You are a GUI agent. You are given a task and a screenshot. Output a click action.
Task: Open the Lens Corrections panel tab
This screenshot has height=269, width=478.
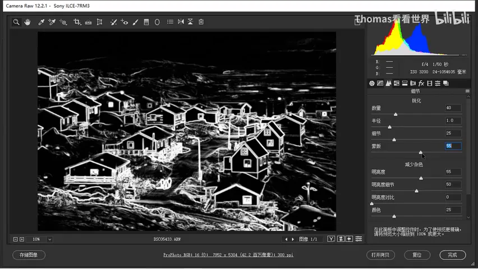[x=413, y=83]
